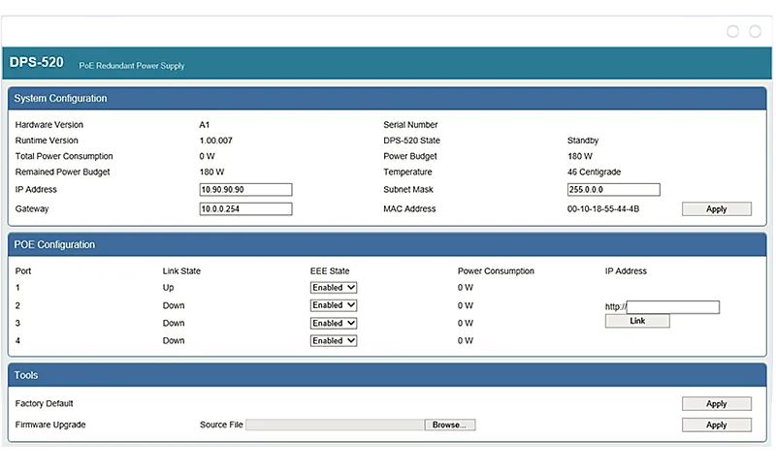The width and height of the screenshot is (776, 472).
Task: Click the Factory Default label
Action: coord(44,404)
